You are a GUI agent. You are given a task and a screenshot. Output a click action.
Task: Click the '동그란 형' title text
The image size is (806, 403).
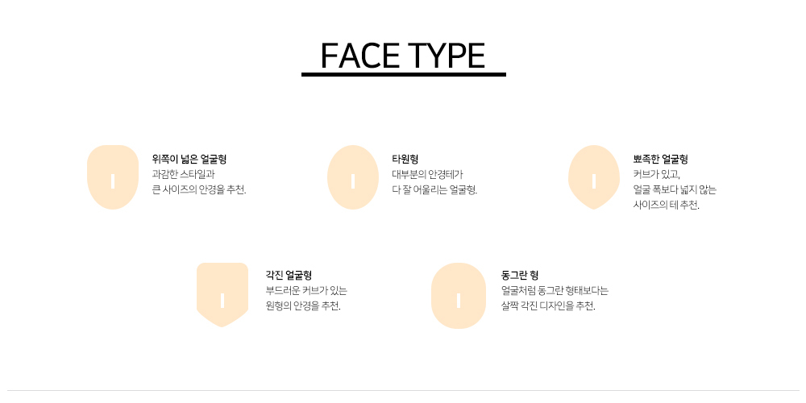click(520, 276)
